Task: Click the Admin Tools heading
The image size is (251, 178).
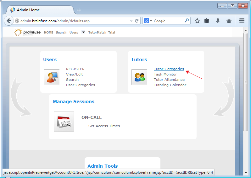Action: (103, 166)
